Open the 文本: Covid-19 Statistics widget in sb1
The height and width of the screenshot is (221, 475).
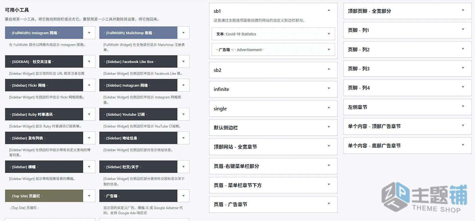273,34
